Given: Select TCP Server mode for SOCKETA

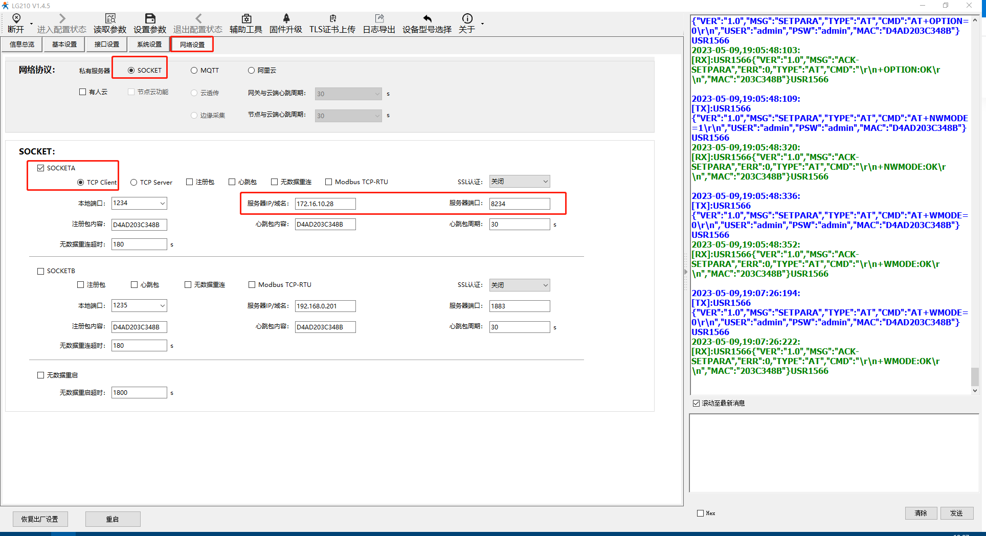Looking at the screenshot, I should 134,183.
